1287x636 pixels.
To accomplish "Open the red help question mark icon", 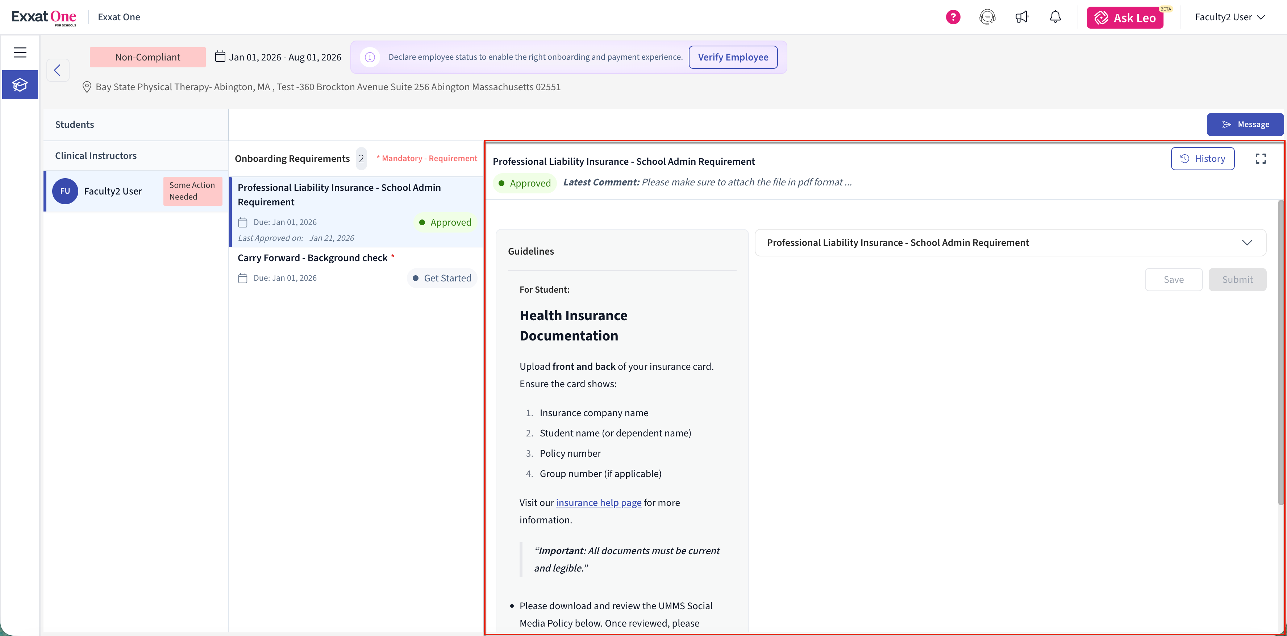I will [x=953, y=17].
